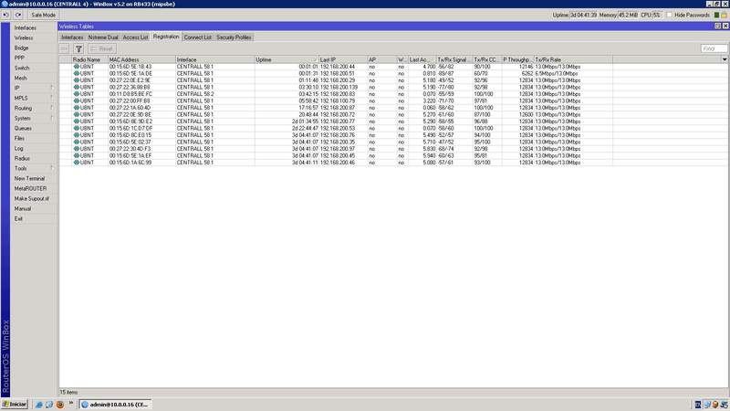
Task: Click the UBNT client icon for IP 192.168.200.87
Action: (77, 108)
